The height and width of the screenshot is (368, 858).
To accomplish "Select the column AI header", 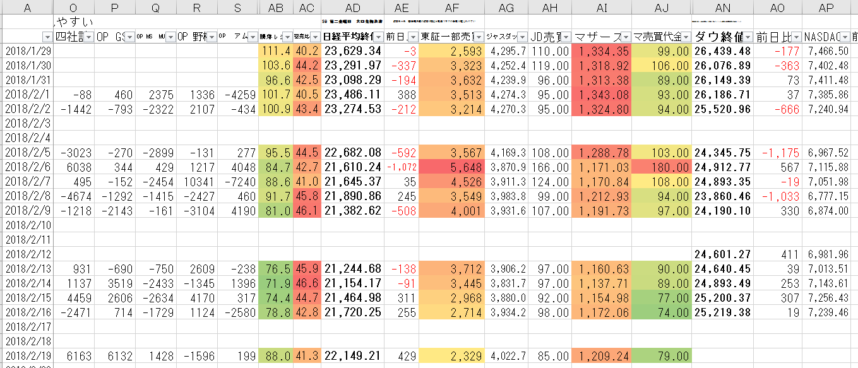I will click(600, 8).
